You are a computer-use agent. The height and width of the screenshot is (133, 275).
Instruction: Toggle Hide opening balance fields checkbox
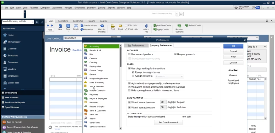point(129,90)
